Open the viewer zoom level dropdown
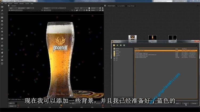 pos(77,8)
